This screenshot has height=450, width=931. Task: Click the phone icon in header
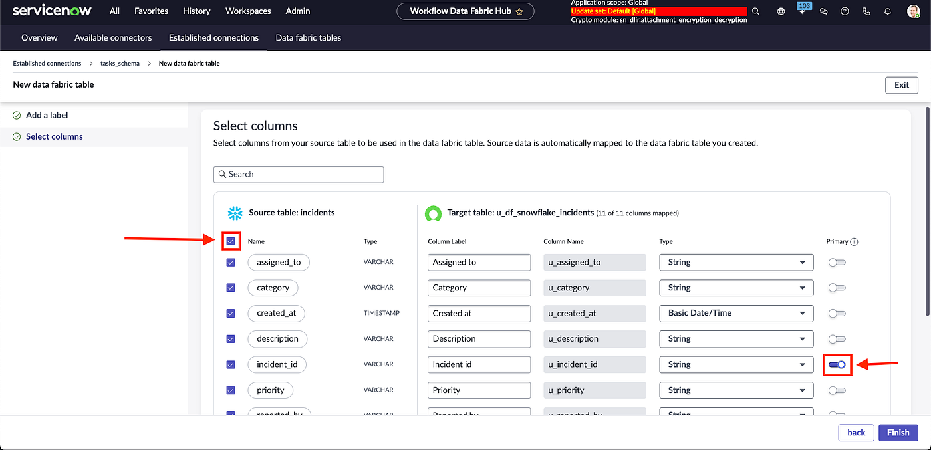[866, 11]
